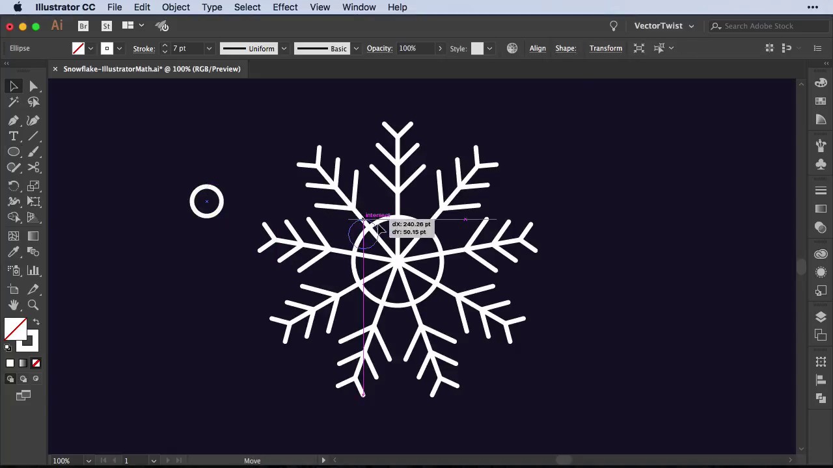Select the Symbol Sprayer tool
This screenshot has height=468, width=833.
[x=14, y=270]
